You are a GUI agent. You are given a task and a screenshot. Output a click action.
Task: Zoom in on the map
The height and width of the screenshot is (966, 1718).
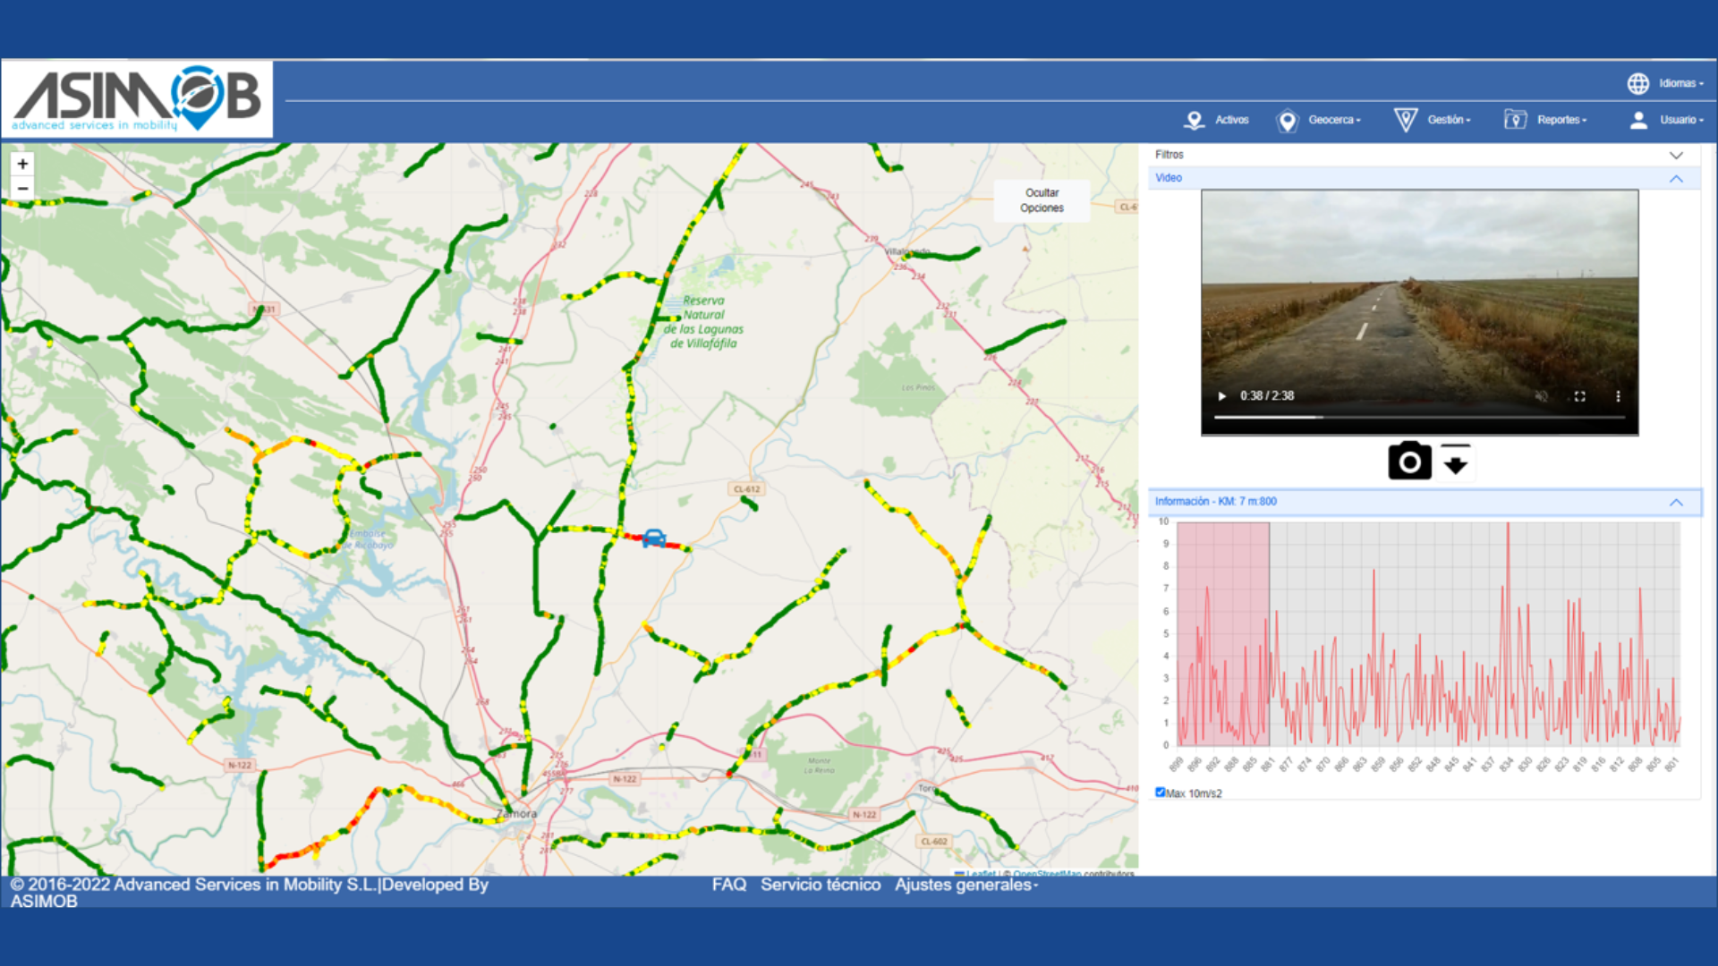click(x=22, y=164)
